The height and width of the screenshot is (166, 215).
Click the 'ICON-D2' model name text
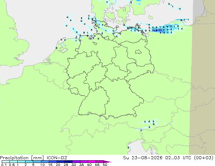tap(57, 158)
